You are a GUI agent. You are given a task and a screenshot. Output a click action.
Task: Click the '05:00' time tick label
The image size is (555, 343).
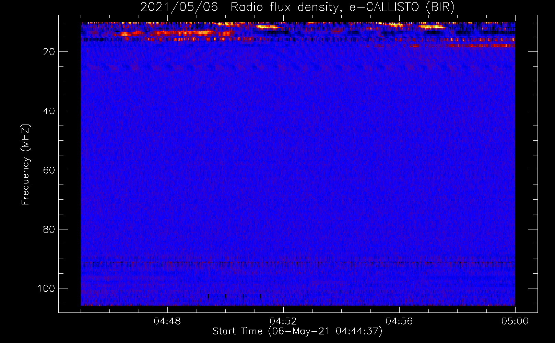[515, 321]
